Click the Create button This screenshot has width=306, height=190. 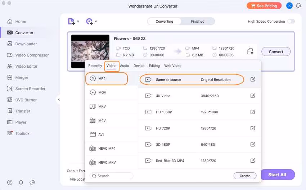click(x=245, y=176)
